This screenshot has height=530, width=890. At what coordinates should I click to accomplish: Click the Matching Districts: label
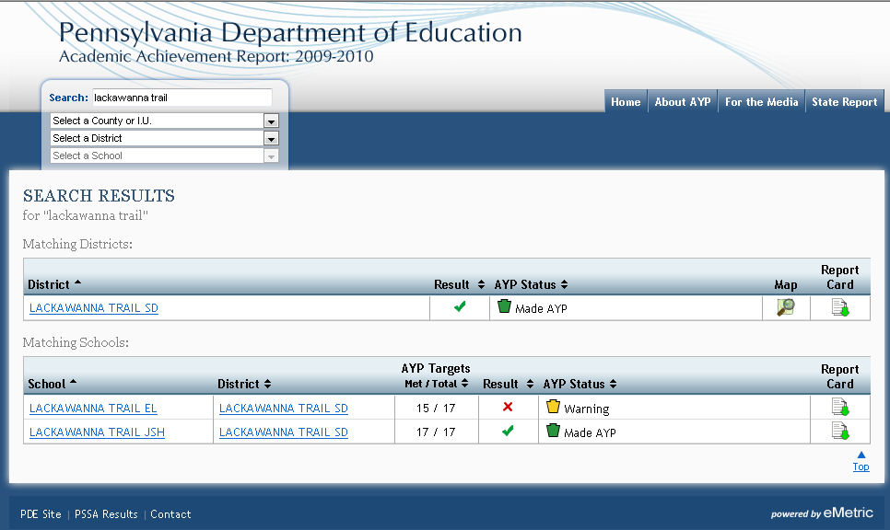[x=77, y=244]
